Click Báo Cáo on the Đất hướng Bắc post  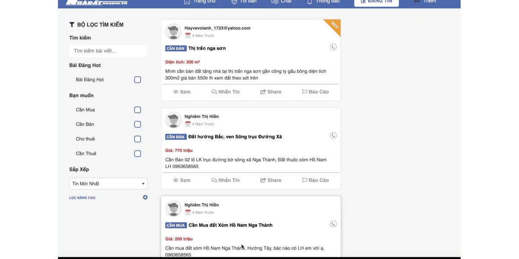(315, 180)
